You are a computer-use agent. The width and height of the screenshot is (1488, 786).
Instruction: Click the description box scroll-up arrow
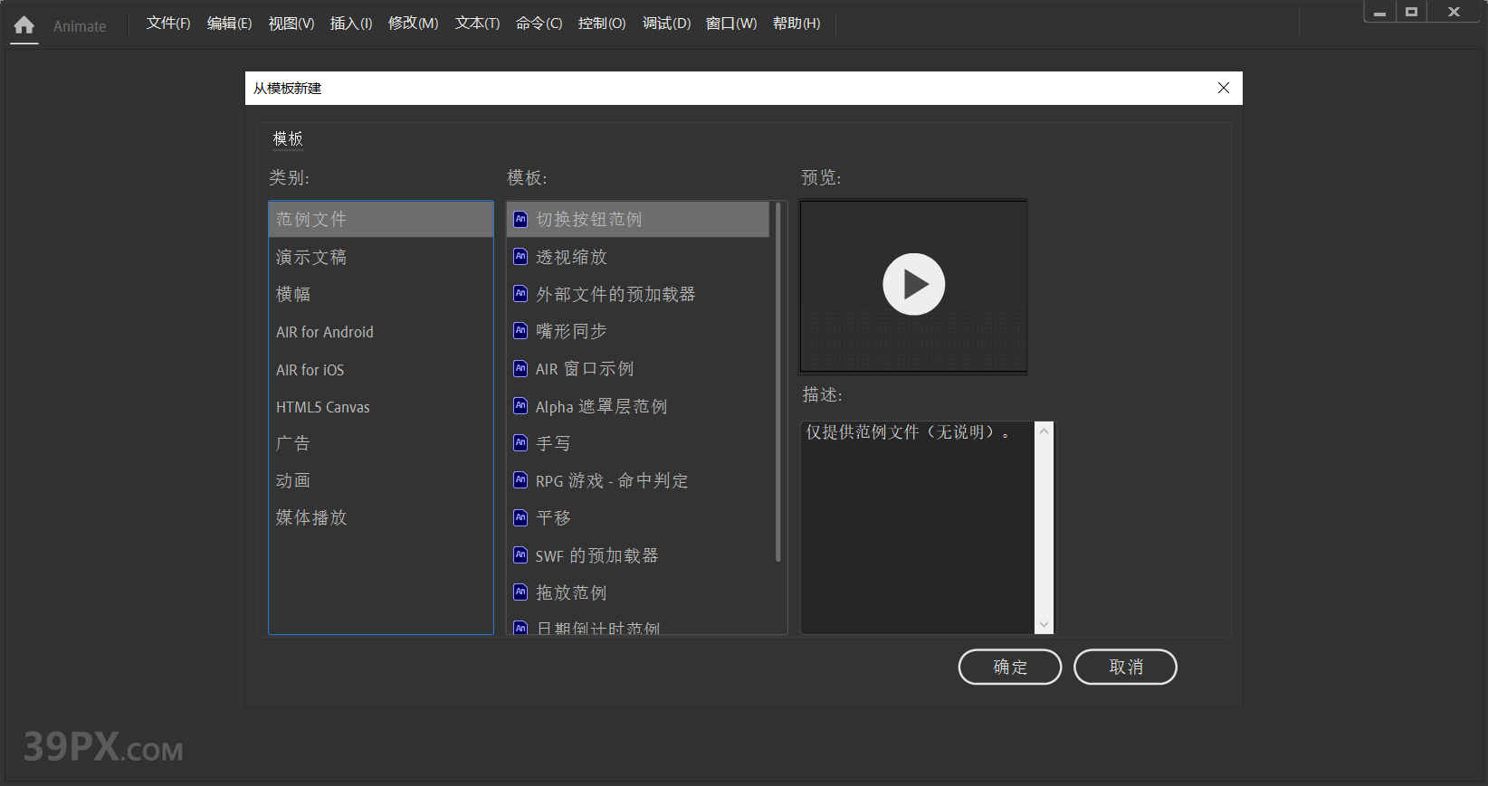tap(1044, 431)
